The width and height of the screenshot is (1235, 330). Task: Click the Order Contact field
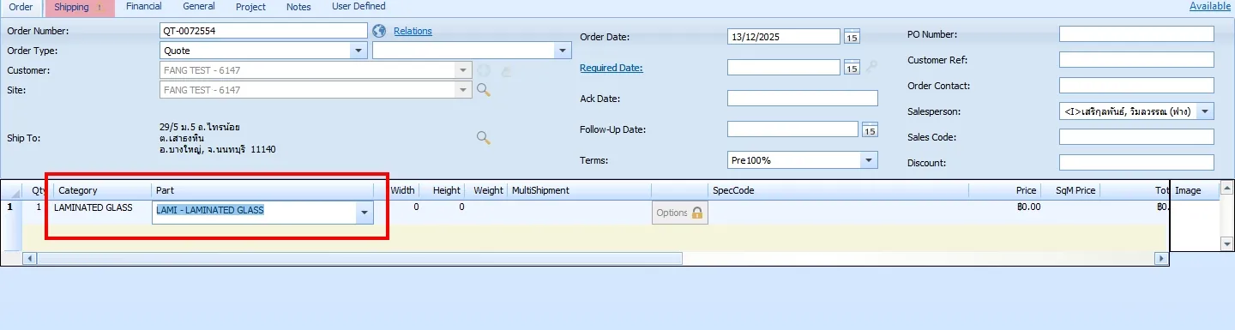[1136, 86]
